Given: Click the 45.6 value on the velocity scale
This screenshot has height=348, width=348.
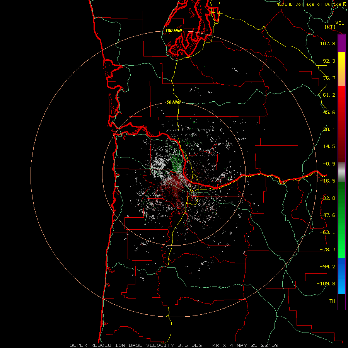Looking at the screenshot, I should [329, 112].
